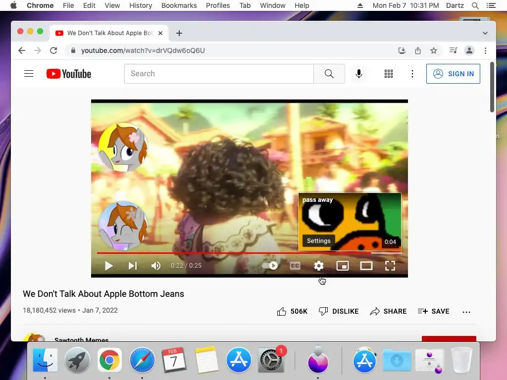Click the address bar URL
Image resolution: width=507 pixels, height=380 pixels.
[143, 50]
